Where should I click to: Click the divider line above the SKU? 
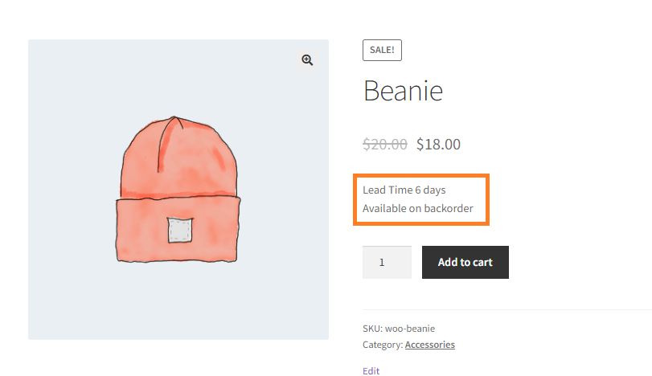pos(506,309)
